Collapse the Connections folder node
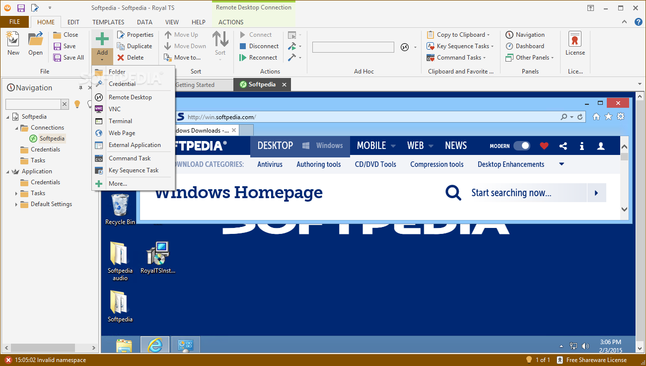This screenshot has height=366, width=646. coord(16,128)
